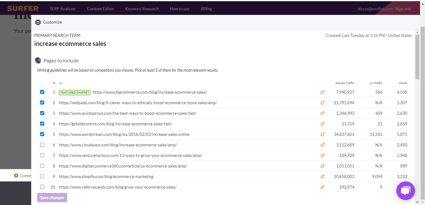The width and height of the screenshot is (425, 205).
Task: Click external link icon for wordstream.com row
Action: click(322, 135)
